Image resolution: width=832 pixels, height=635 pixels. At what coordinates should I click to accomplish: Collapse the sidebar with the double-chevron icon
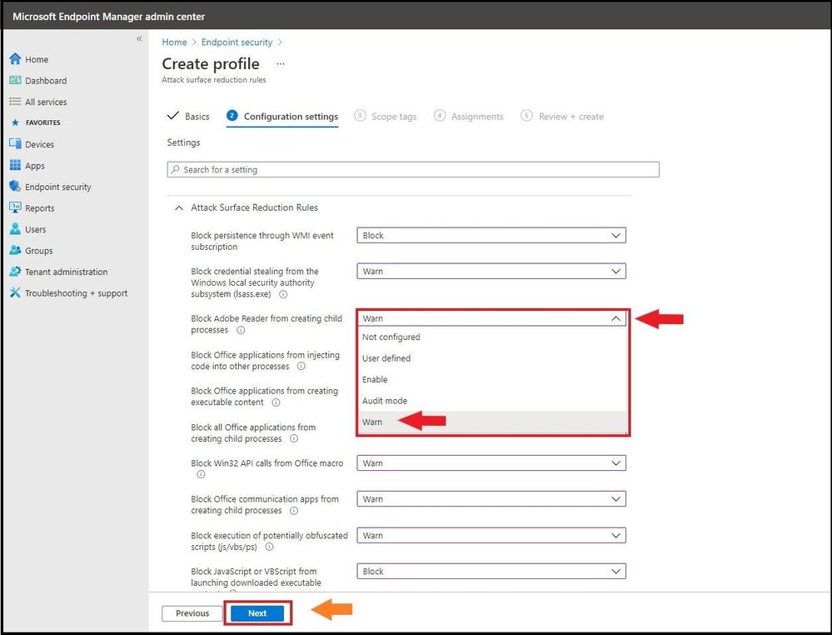coord(139,39)
